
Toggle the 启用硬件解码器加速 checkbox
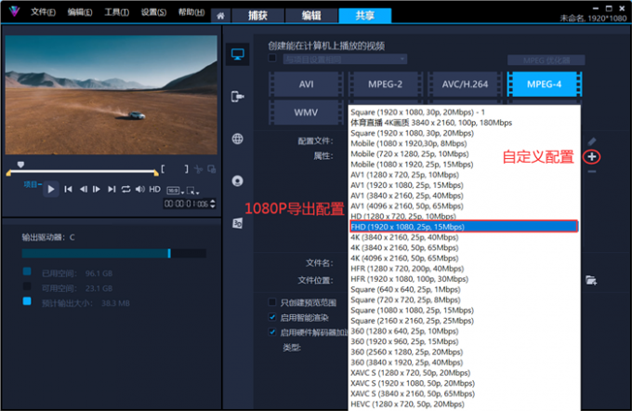click(272, 331)
